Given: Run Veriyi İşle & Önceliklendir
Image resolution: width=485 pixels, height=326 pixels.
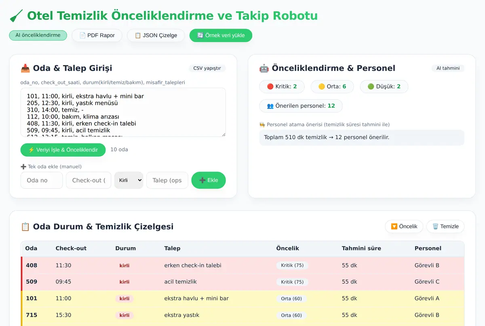Looking at the screenshot, I should click(x=63, y=150).
